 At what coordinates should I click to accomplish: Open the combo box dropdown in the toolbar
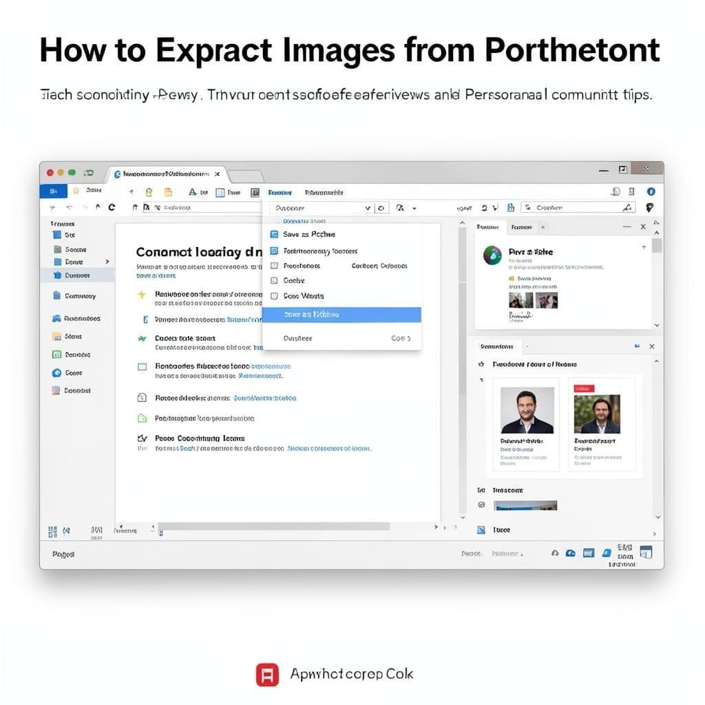(368, 208)
